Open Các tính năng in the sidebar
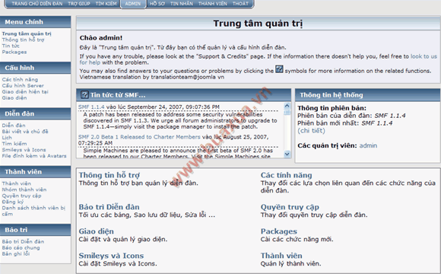The width and height of the screenshot is (441, 274). (20, 80)
